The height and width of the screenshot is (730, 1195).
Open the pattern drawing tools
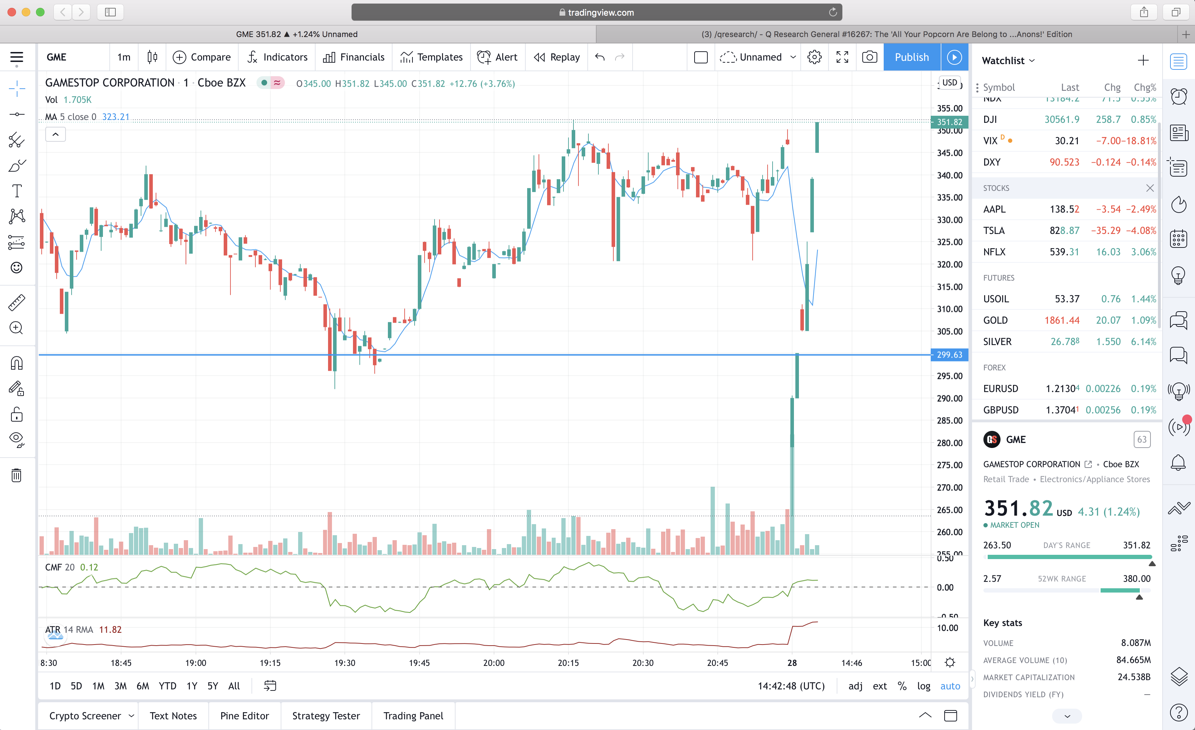[x=16, y=216]
